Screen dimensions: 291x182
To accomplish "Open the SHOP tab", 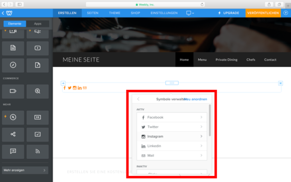I will click(x=135, y=13).
